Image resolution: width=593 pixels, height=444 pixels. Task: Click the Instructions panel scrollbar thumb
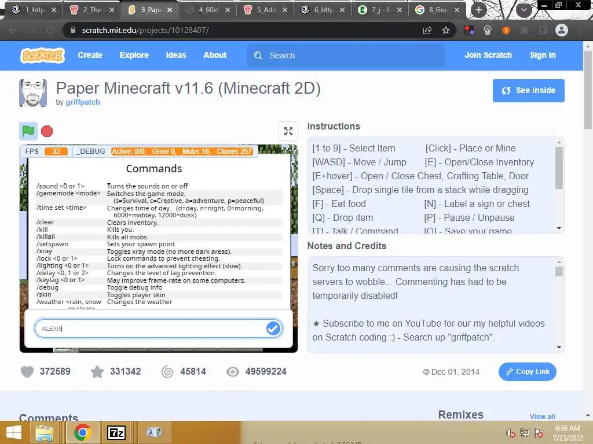tap(559, 168)
